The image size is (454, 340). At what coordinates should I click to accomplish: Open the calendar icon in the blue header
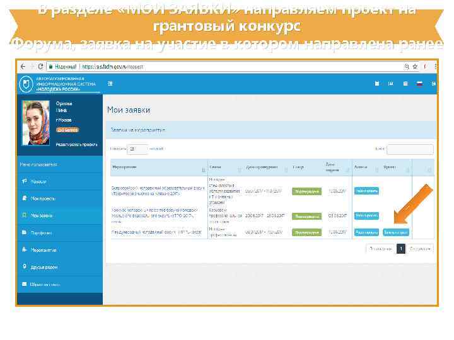coord(376,84)
